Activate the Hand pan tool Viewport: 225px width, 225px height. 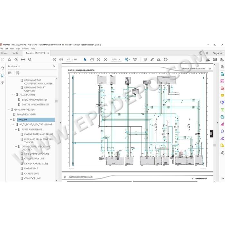pos(92,59)
